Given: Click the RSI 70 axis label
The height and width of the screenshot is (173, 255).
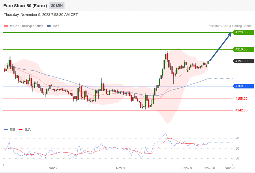Looking at the screenshot, I should [x=237, y=138].
